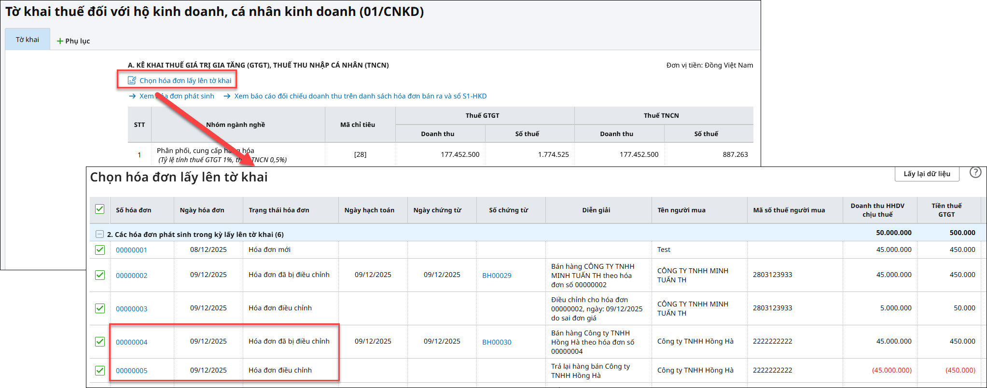
Task: Uncheck the checkbox for invoice 00000001
Action: (x=100, y=250)
